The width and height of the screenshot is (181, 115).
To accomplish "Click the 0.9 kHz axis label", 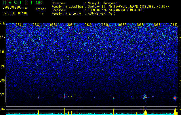I will tap(2, 66).
